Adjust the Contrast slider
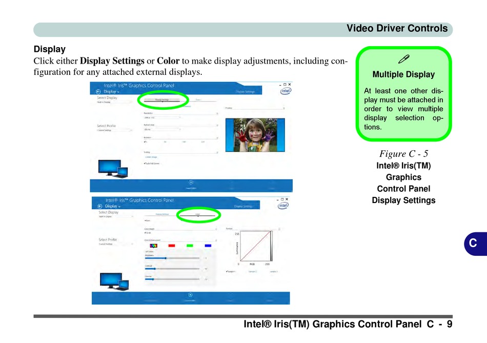The width and height of the screenshot is (487, 343). pos(172,269)
